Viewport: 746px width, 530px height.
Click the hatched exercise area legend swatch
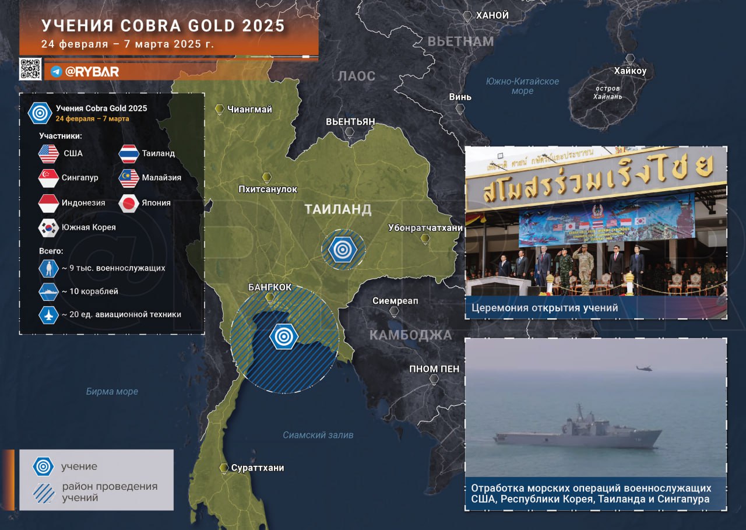[x=44, y=493]
